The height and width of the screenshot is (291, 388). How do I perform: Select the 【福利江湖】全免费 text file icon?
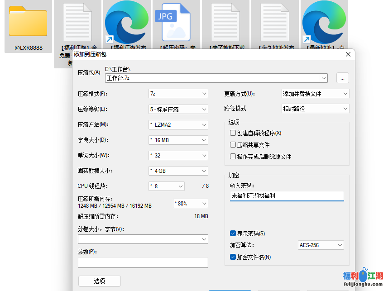(78, 23)
